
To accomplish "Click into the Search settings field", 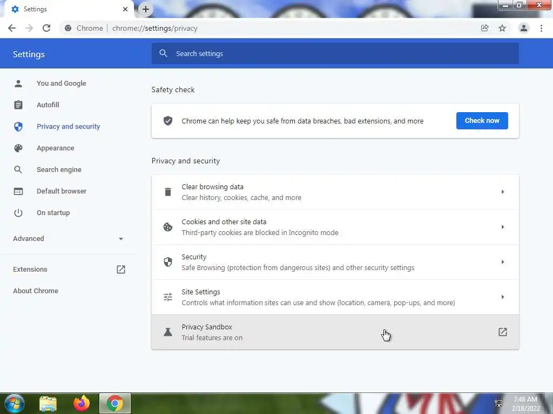I will (x=335, y=53).
